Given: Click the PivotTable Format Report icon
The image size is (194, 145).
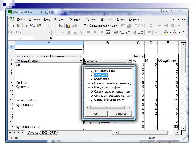Looking at the screenshot, I should click(123, 26).
